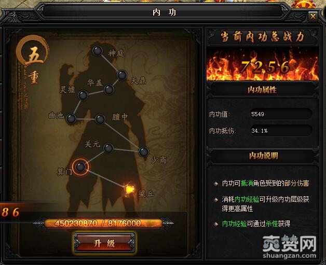Select the glowing 梁丘 acupoint
This screenshot has height=265, width=326.
129,189
